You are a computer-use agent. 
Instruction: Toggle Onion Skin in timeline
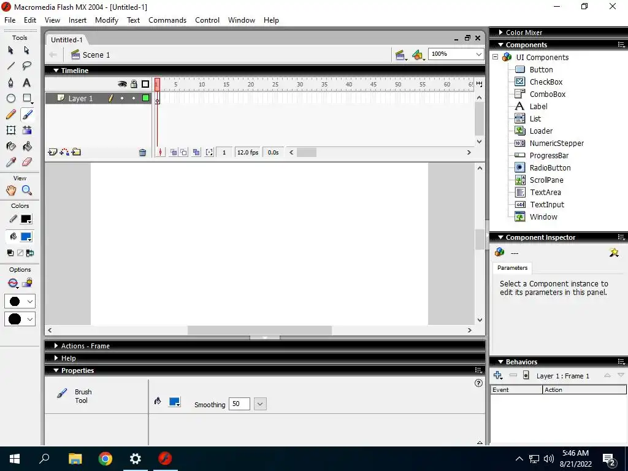click(x=174, y=153)
